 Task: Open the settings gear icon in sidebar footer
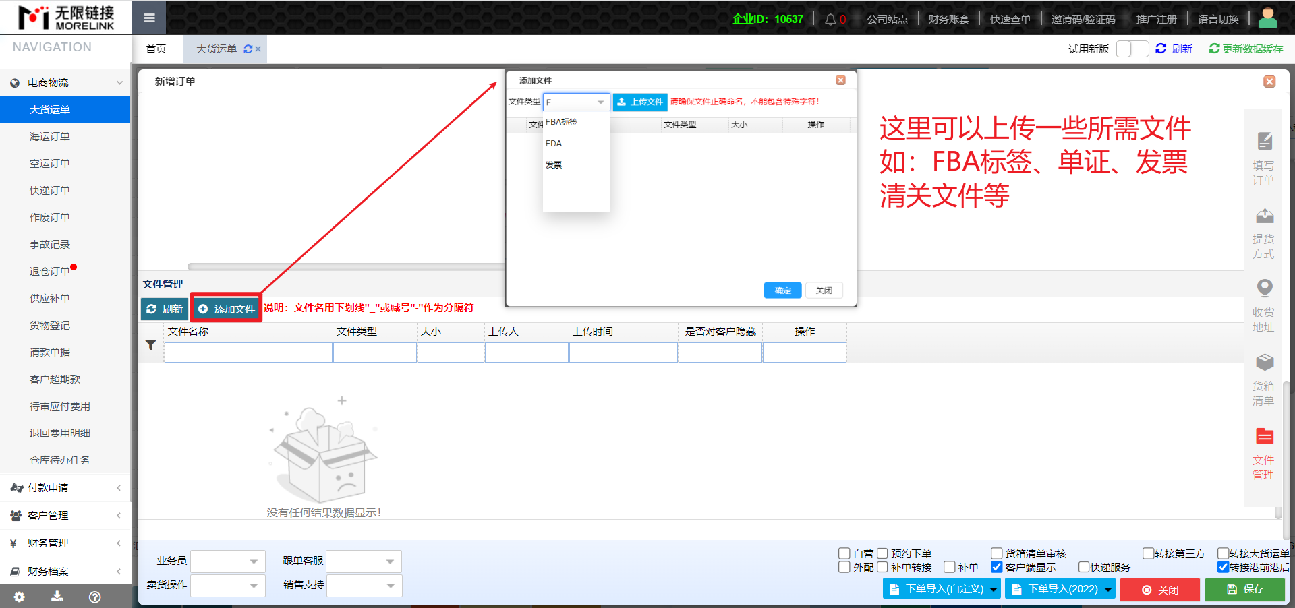(19, 597)
